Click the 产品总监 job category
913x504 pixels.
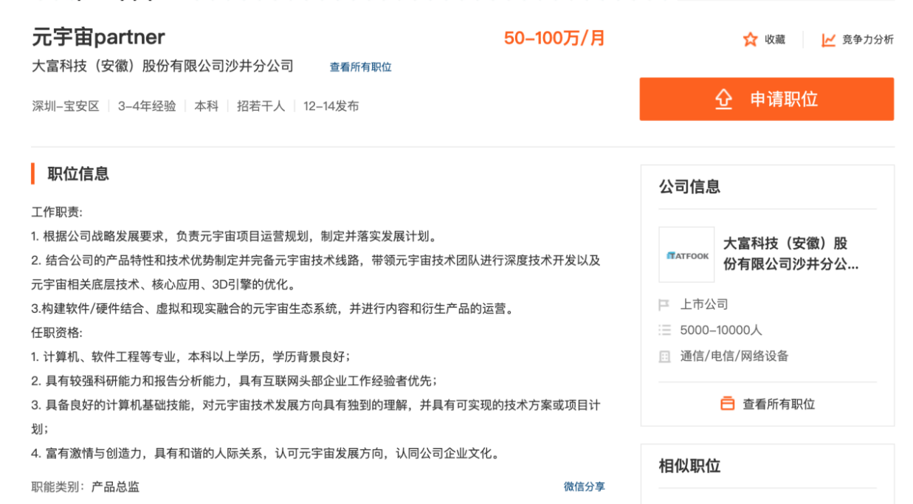[115, 486]
